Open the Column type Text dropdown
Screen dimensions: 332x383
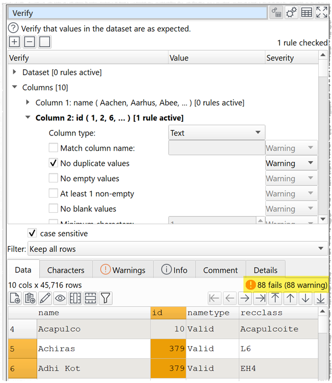coord(217,133)
